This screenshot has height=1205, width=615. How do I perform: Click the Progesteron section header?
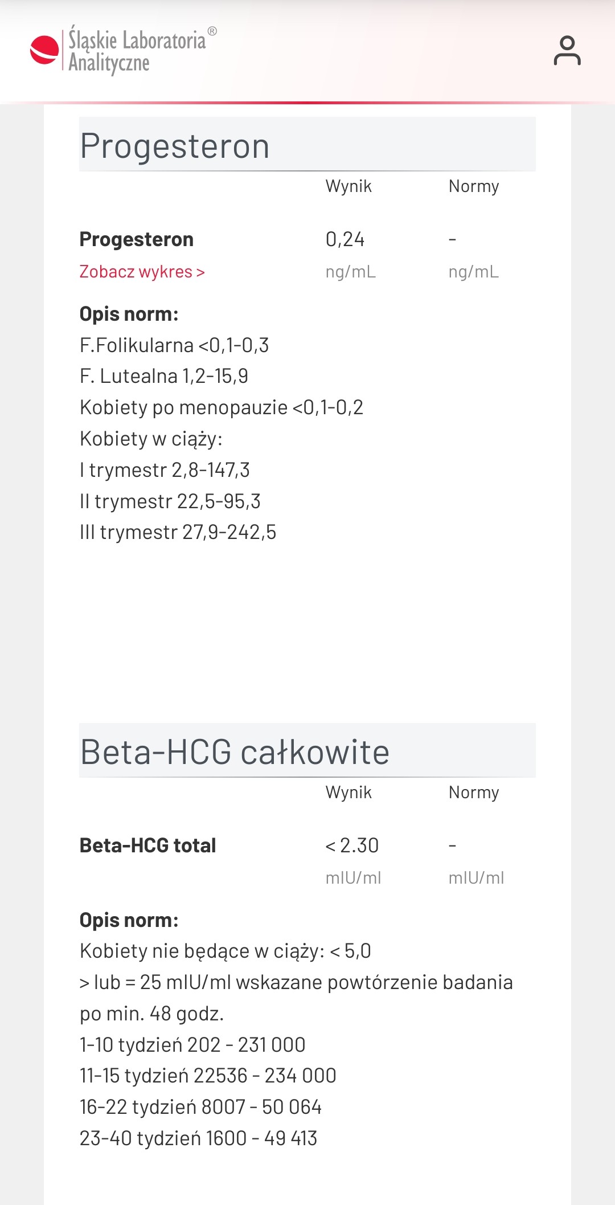(x=175, y=146)
